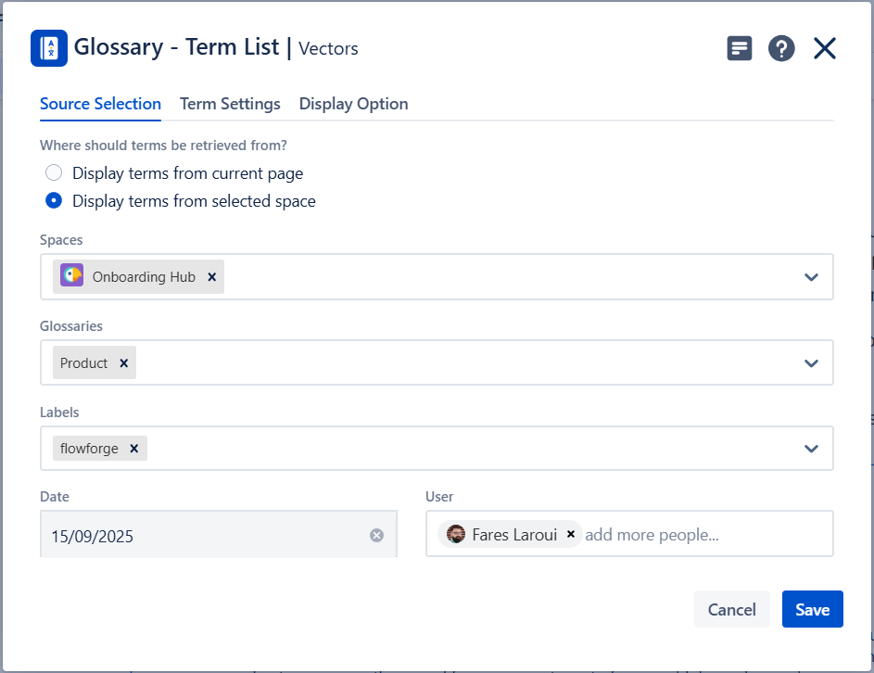
Task: Clear the date field value
Action: pos(376,535)
